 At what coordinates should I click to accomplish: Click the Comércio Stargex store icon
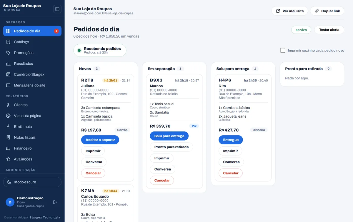click(x=8, y=74)
